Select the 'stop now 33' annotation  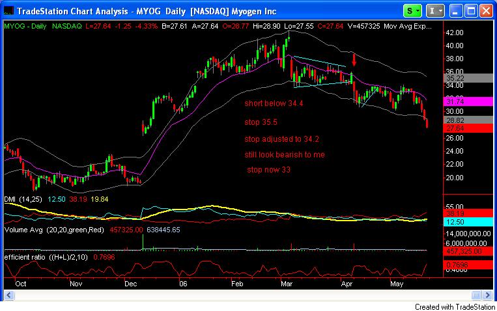(x=269, y=170)
